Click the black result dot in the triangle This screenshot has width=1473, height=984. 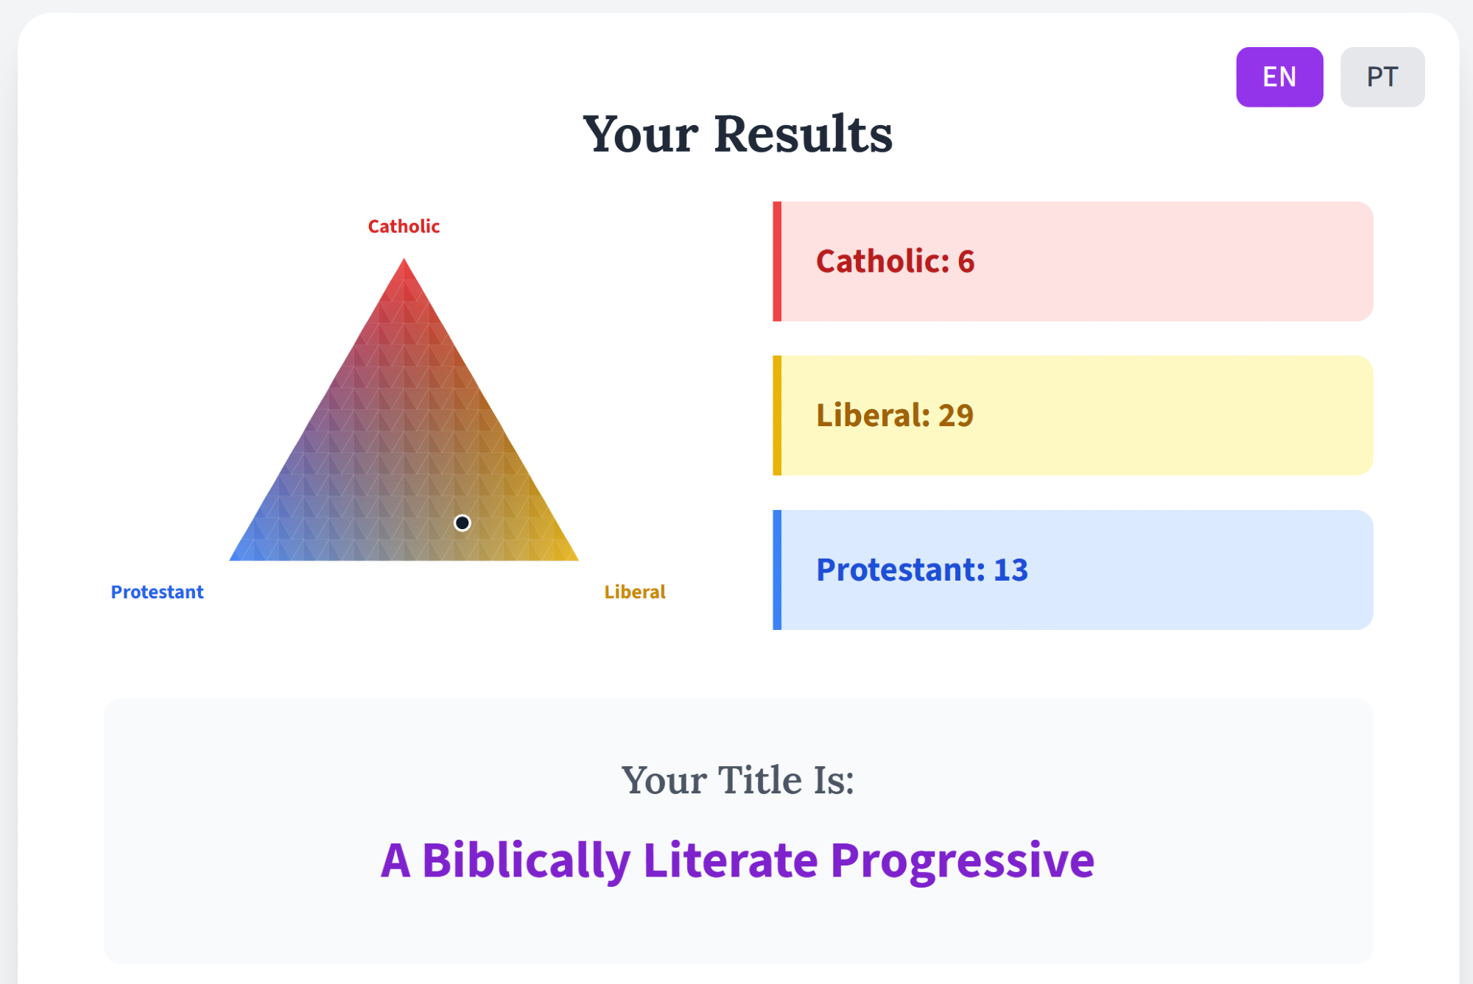click(462, 523)
